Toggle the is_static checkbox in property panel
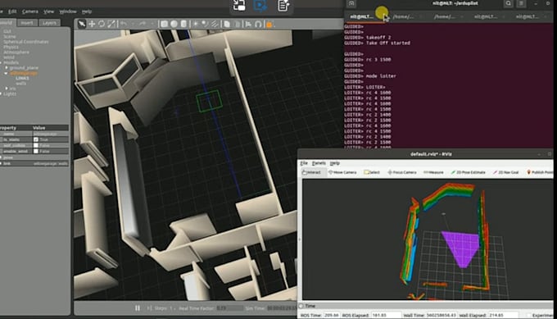Screen dimensions: 557x319 [x=36, y=139]
